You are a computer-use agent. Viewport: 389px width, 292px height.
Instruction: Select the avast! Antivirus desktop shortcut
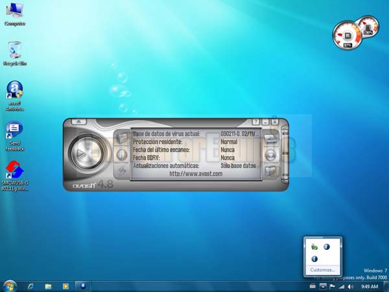tap(15, 96)
